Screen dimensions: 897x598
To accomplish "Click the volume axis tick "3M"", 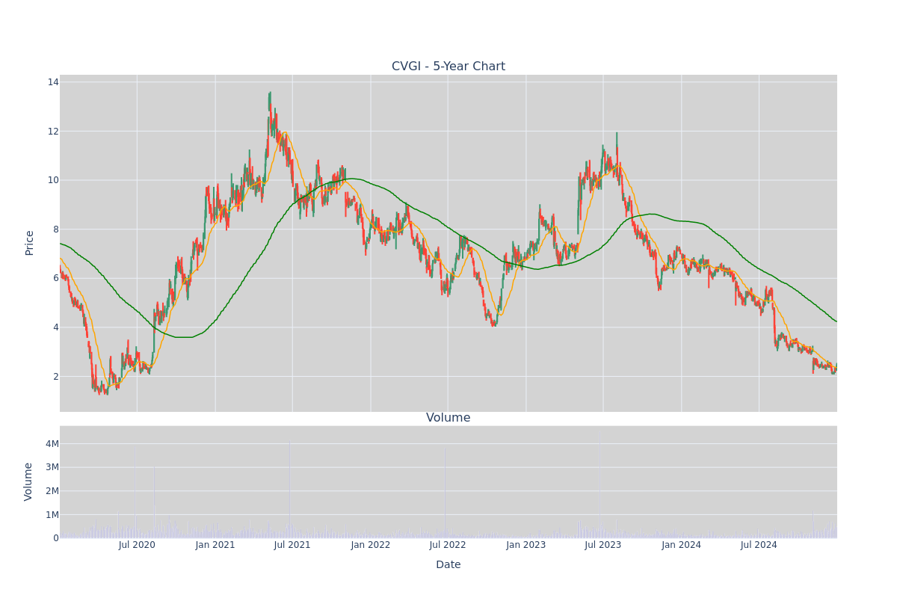I will point(52,467).
